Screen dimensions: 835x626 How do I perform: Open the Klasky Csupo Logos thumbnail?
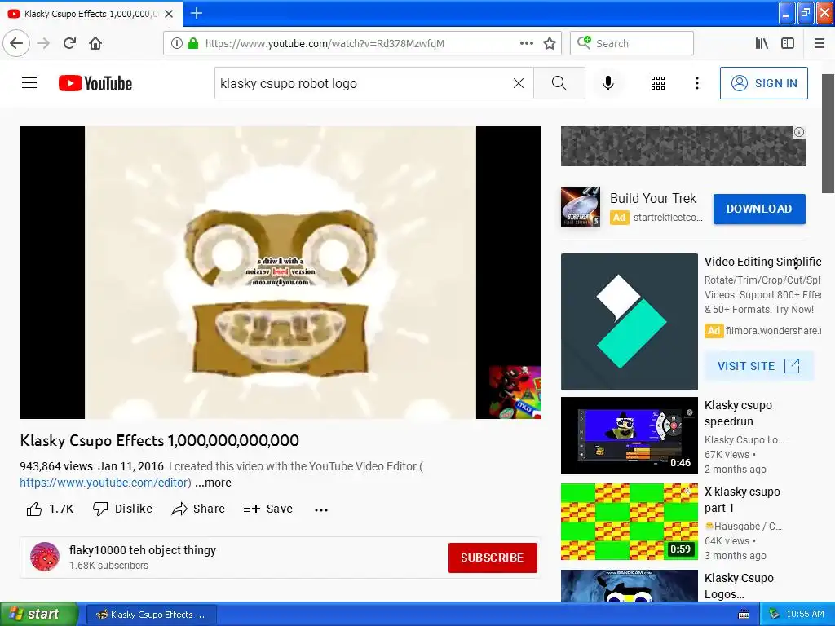pos(629,585)
